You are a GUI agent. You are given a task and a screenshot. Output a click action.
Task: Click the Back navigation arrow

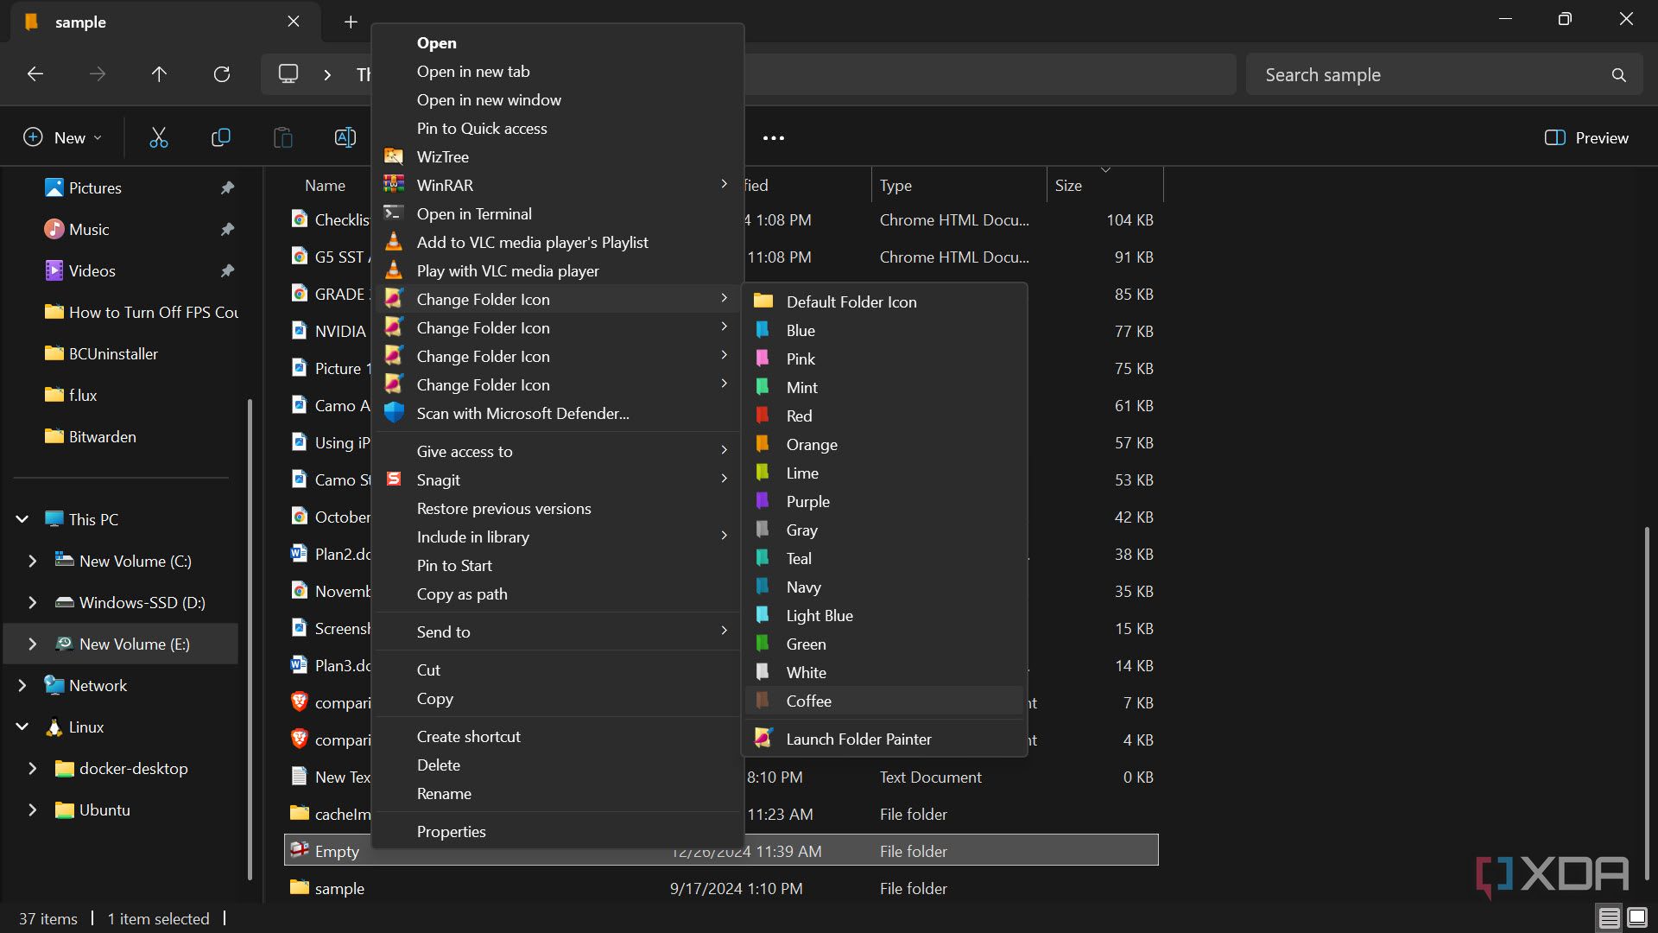tap(35, 74)
